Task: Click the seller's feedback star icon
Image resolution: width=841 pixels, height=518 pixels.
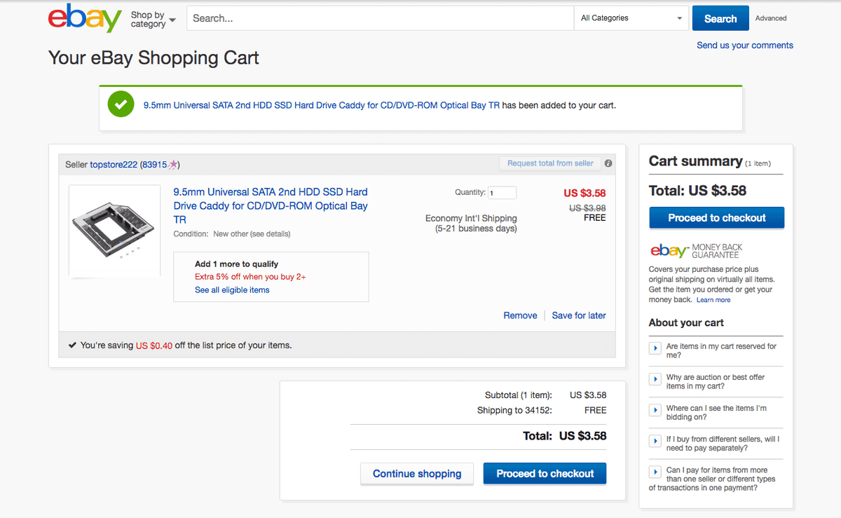Action: [172, 164]
